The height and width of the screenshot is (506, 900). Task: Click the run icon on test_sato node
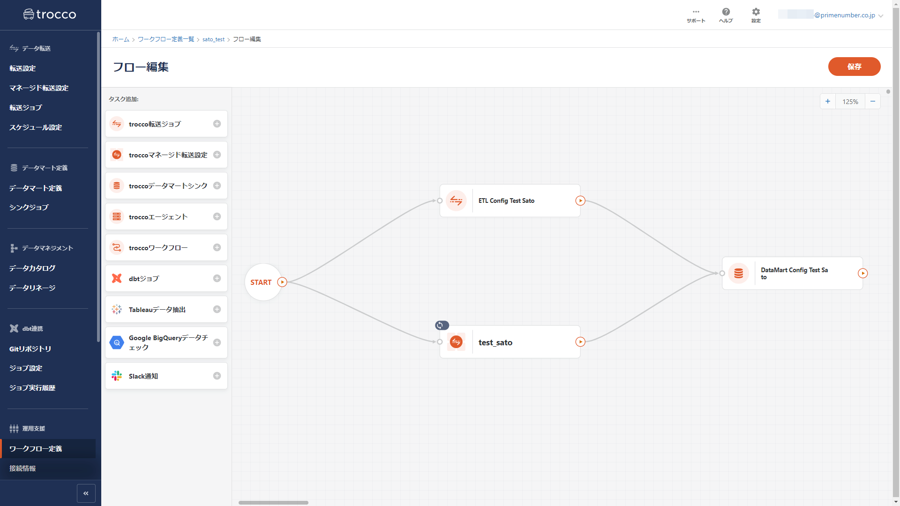(x=579, y=342)
